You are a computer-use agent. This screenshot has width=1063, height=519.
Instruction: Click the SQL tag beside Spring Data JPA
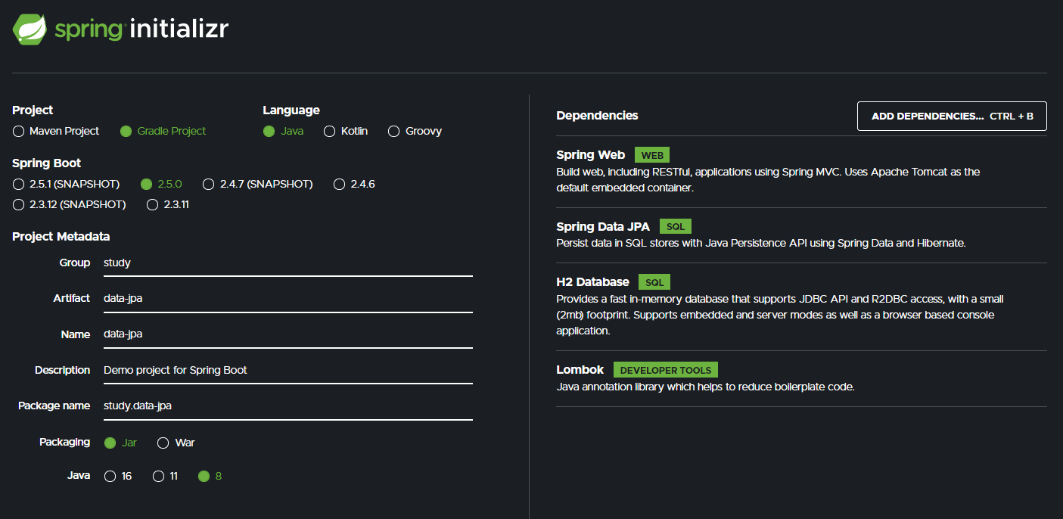coord(676,226)
